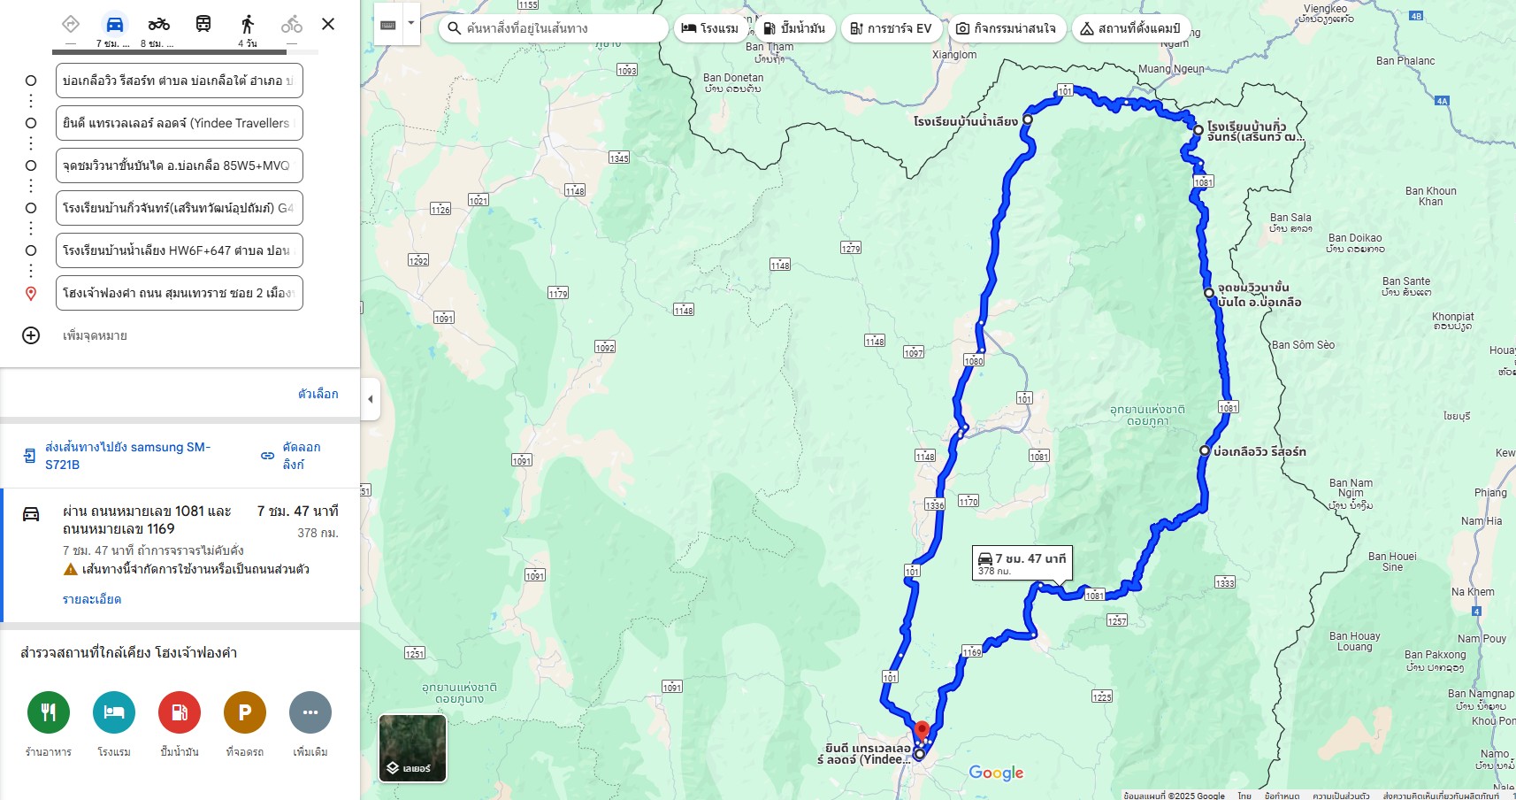Click search along route field

(554, 28)
